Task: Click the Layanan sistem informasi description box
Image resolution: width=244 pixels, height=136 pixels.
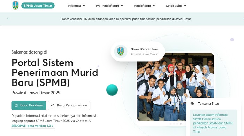Action: click(x=213, y=123)
